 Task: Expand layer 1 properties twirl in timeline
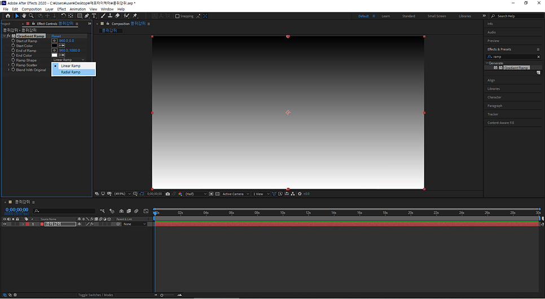23,225
